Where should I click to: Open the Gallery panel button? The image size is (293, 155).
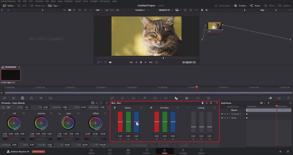[x=8, y=6]
